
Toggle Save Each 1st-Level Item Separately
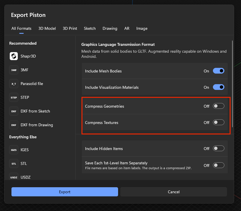pyautogui.click(x=218, y=165)
